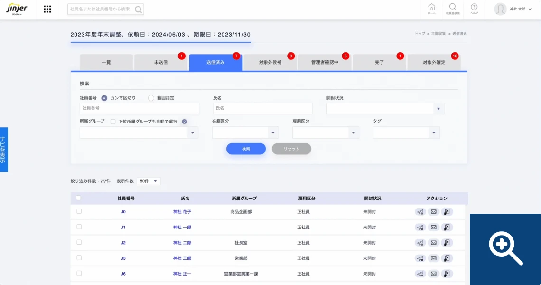The width and height of the screenshot is (541, 285).
Task: Enable 下位所属グループも自動で選択 checkbox
Action: pyautogui.click(x=113, y=122)
